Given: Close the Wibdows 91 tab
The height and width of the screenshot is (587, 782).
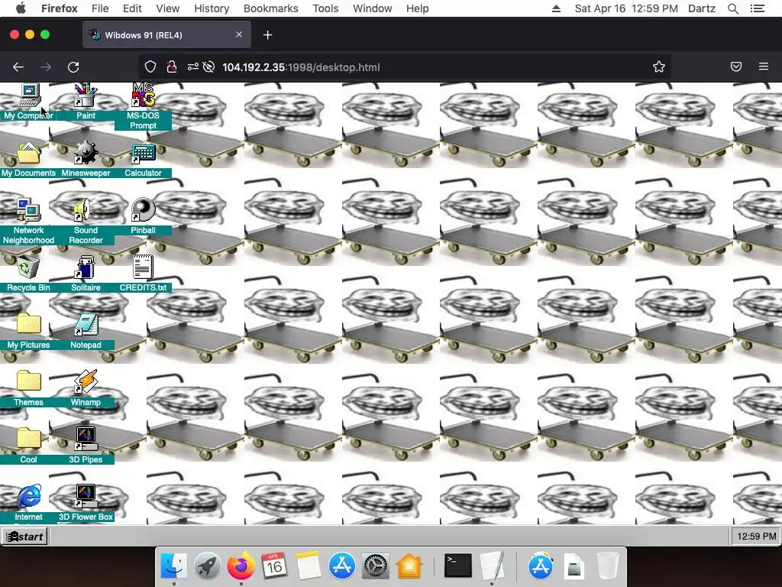Looking at the screenshot, I should point(239,34).
